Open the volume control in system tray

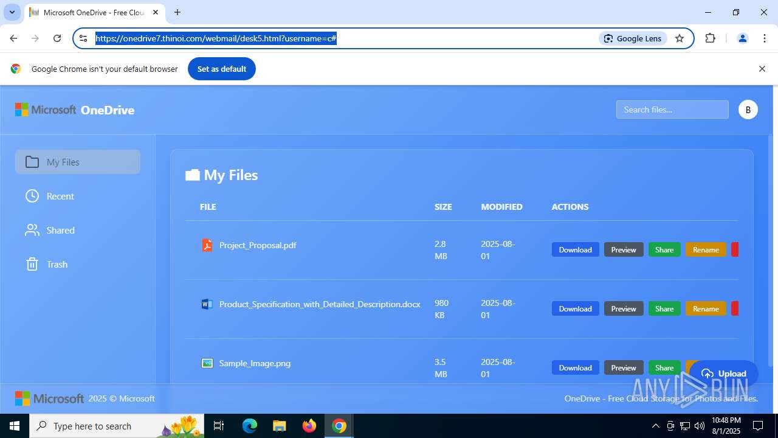(700, 426)
